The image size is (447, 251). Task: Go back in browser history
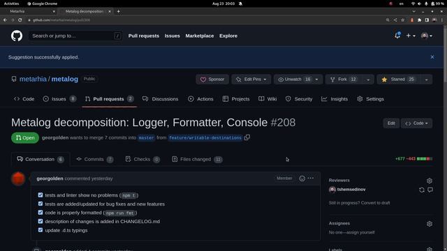(5, 20)
